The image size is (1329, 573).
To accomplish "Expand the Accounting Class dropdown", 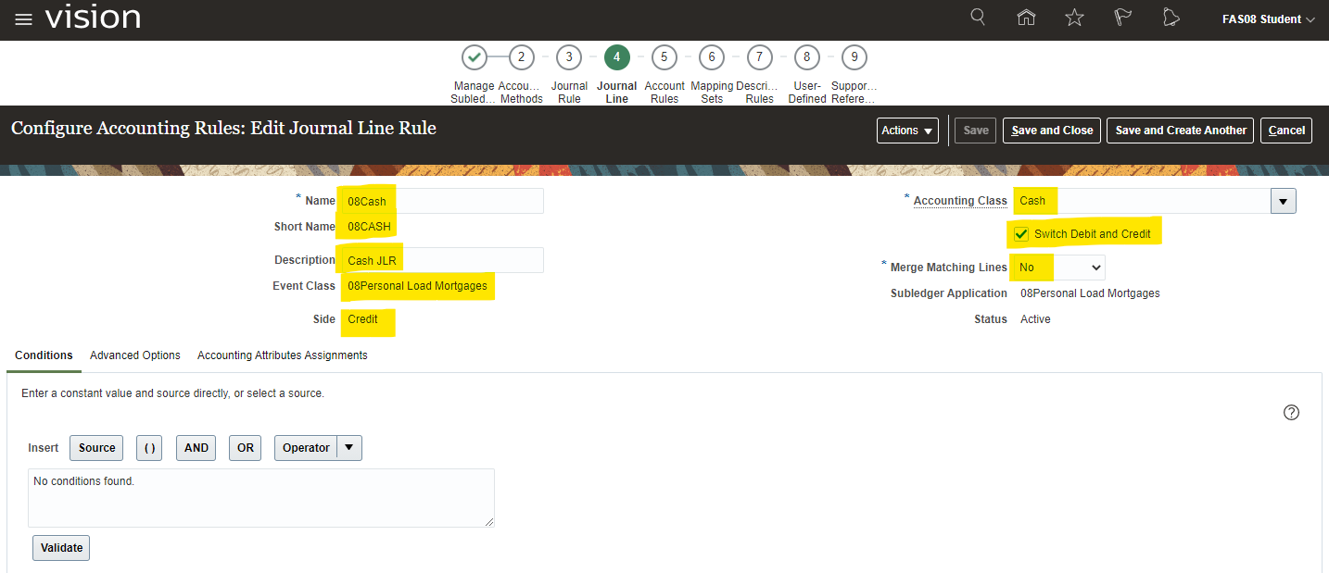I will 1283,201.
